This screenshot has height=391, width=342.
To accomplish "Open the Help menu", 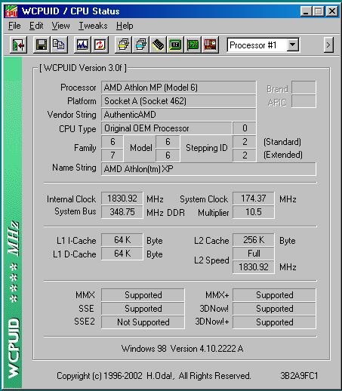I will tap(125, 26).
